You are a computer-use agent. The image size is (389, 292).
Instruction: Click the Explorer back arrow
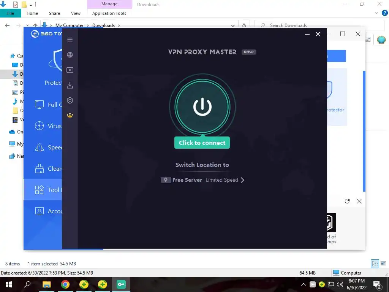coord(8,25)
